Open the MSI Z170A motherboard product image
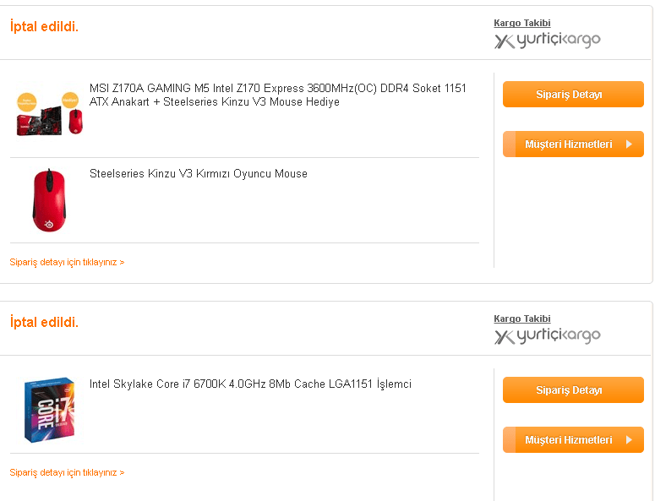The image size is (655, 501). coord(49,110)
